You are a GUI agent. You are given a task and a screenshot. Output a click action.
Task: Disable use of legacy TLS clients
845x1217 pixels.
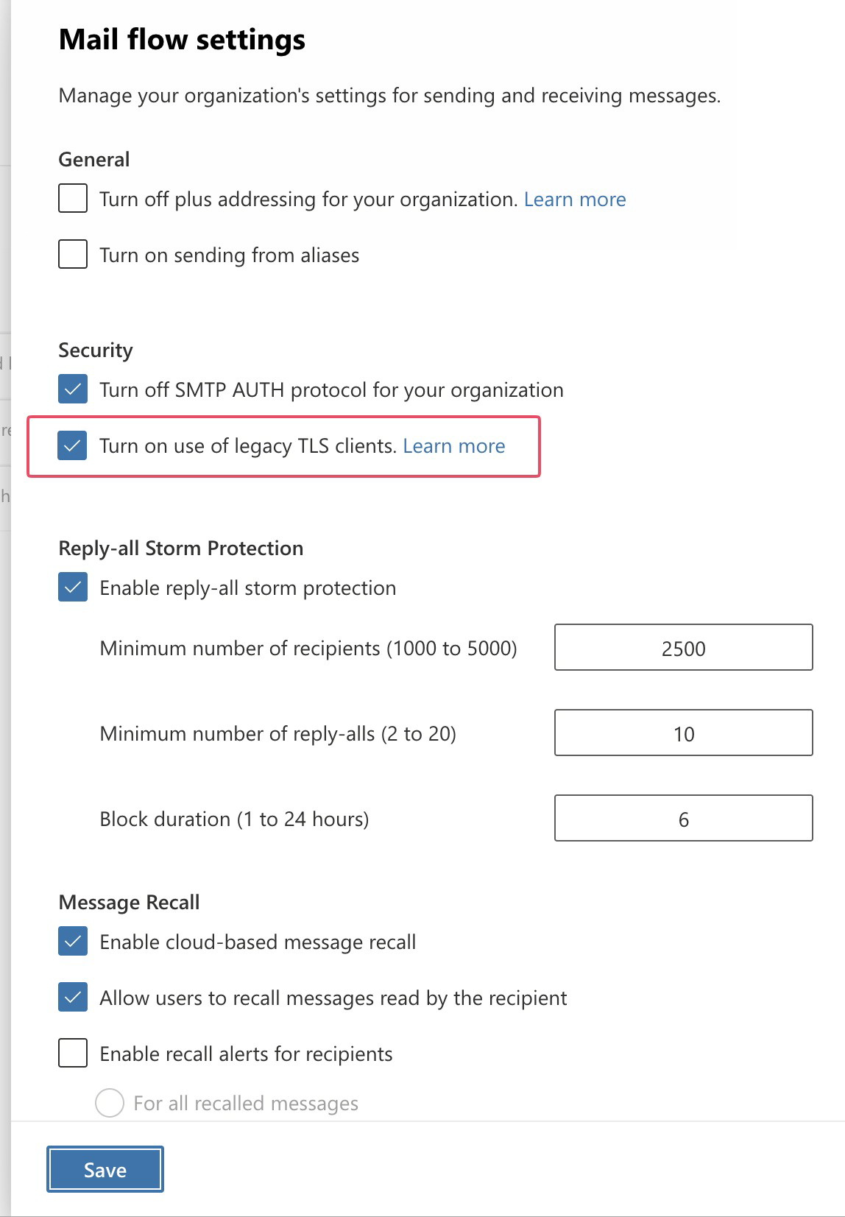(73, 445)
